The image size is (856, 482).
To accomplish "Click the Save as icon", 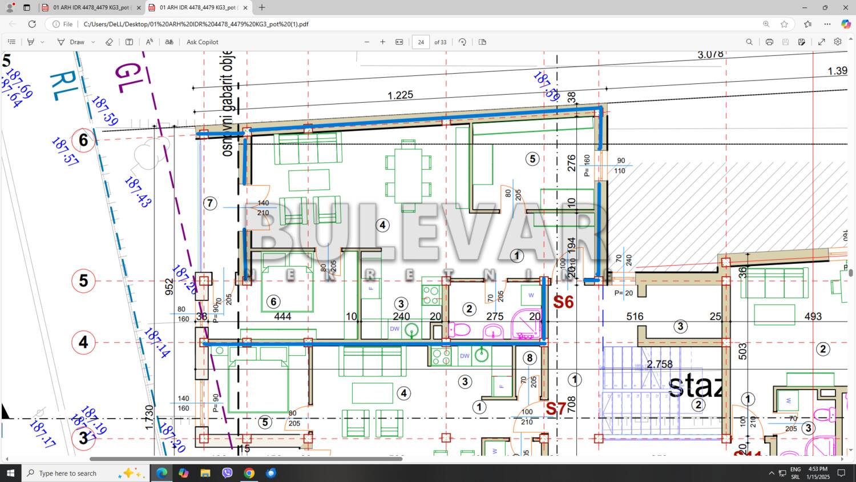I will tap(802, 42).
